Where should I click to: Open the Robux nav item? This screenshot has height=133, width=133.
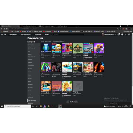tap(47, 35)
